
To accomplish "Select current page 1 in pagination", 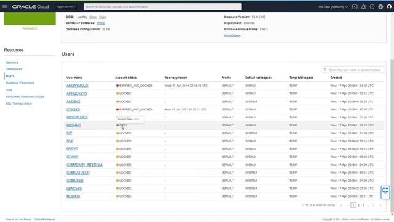I will [353, 205].
